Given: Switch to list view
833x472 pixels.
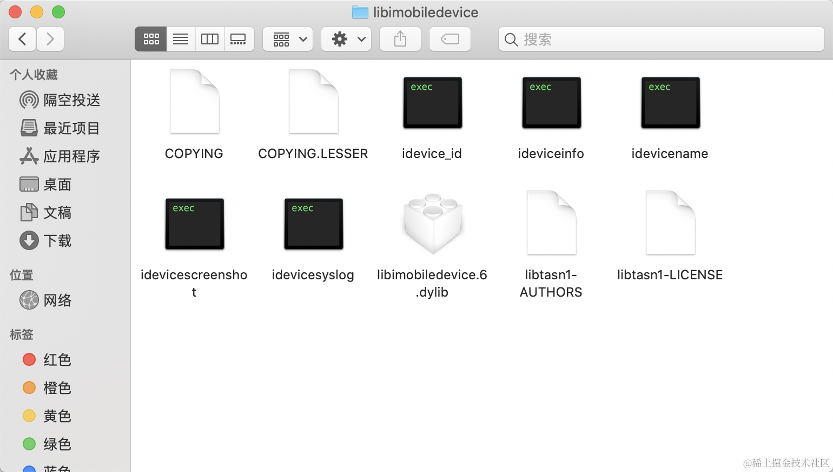Looking at the screenshot, I should pos(181,39).
